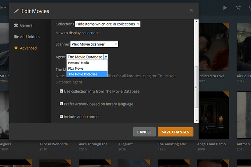The image size is (251, 167).
Task: Open the Addicted to Love poster
Action: coord(214,47)
